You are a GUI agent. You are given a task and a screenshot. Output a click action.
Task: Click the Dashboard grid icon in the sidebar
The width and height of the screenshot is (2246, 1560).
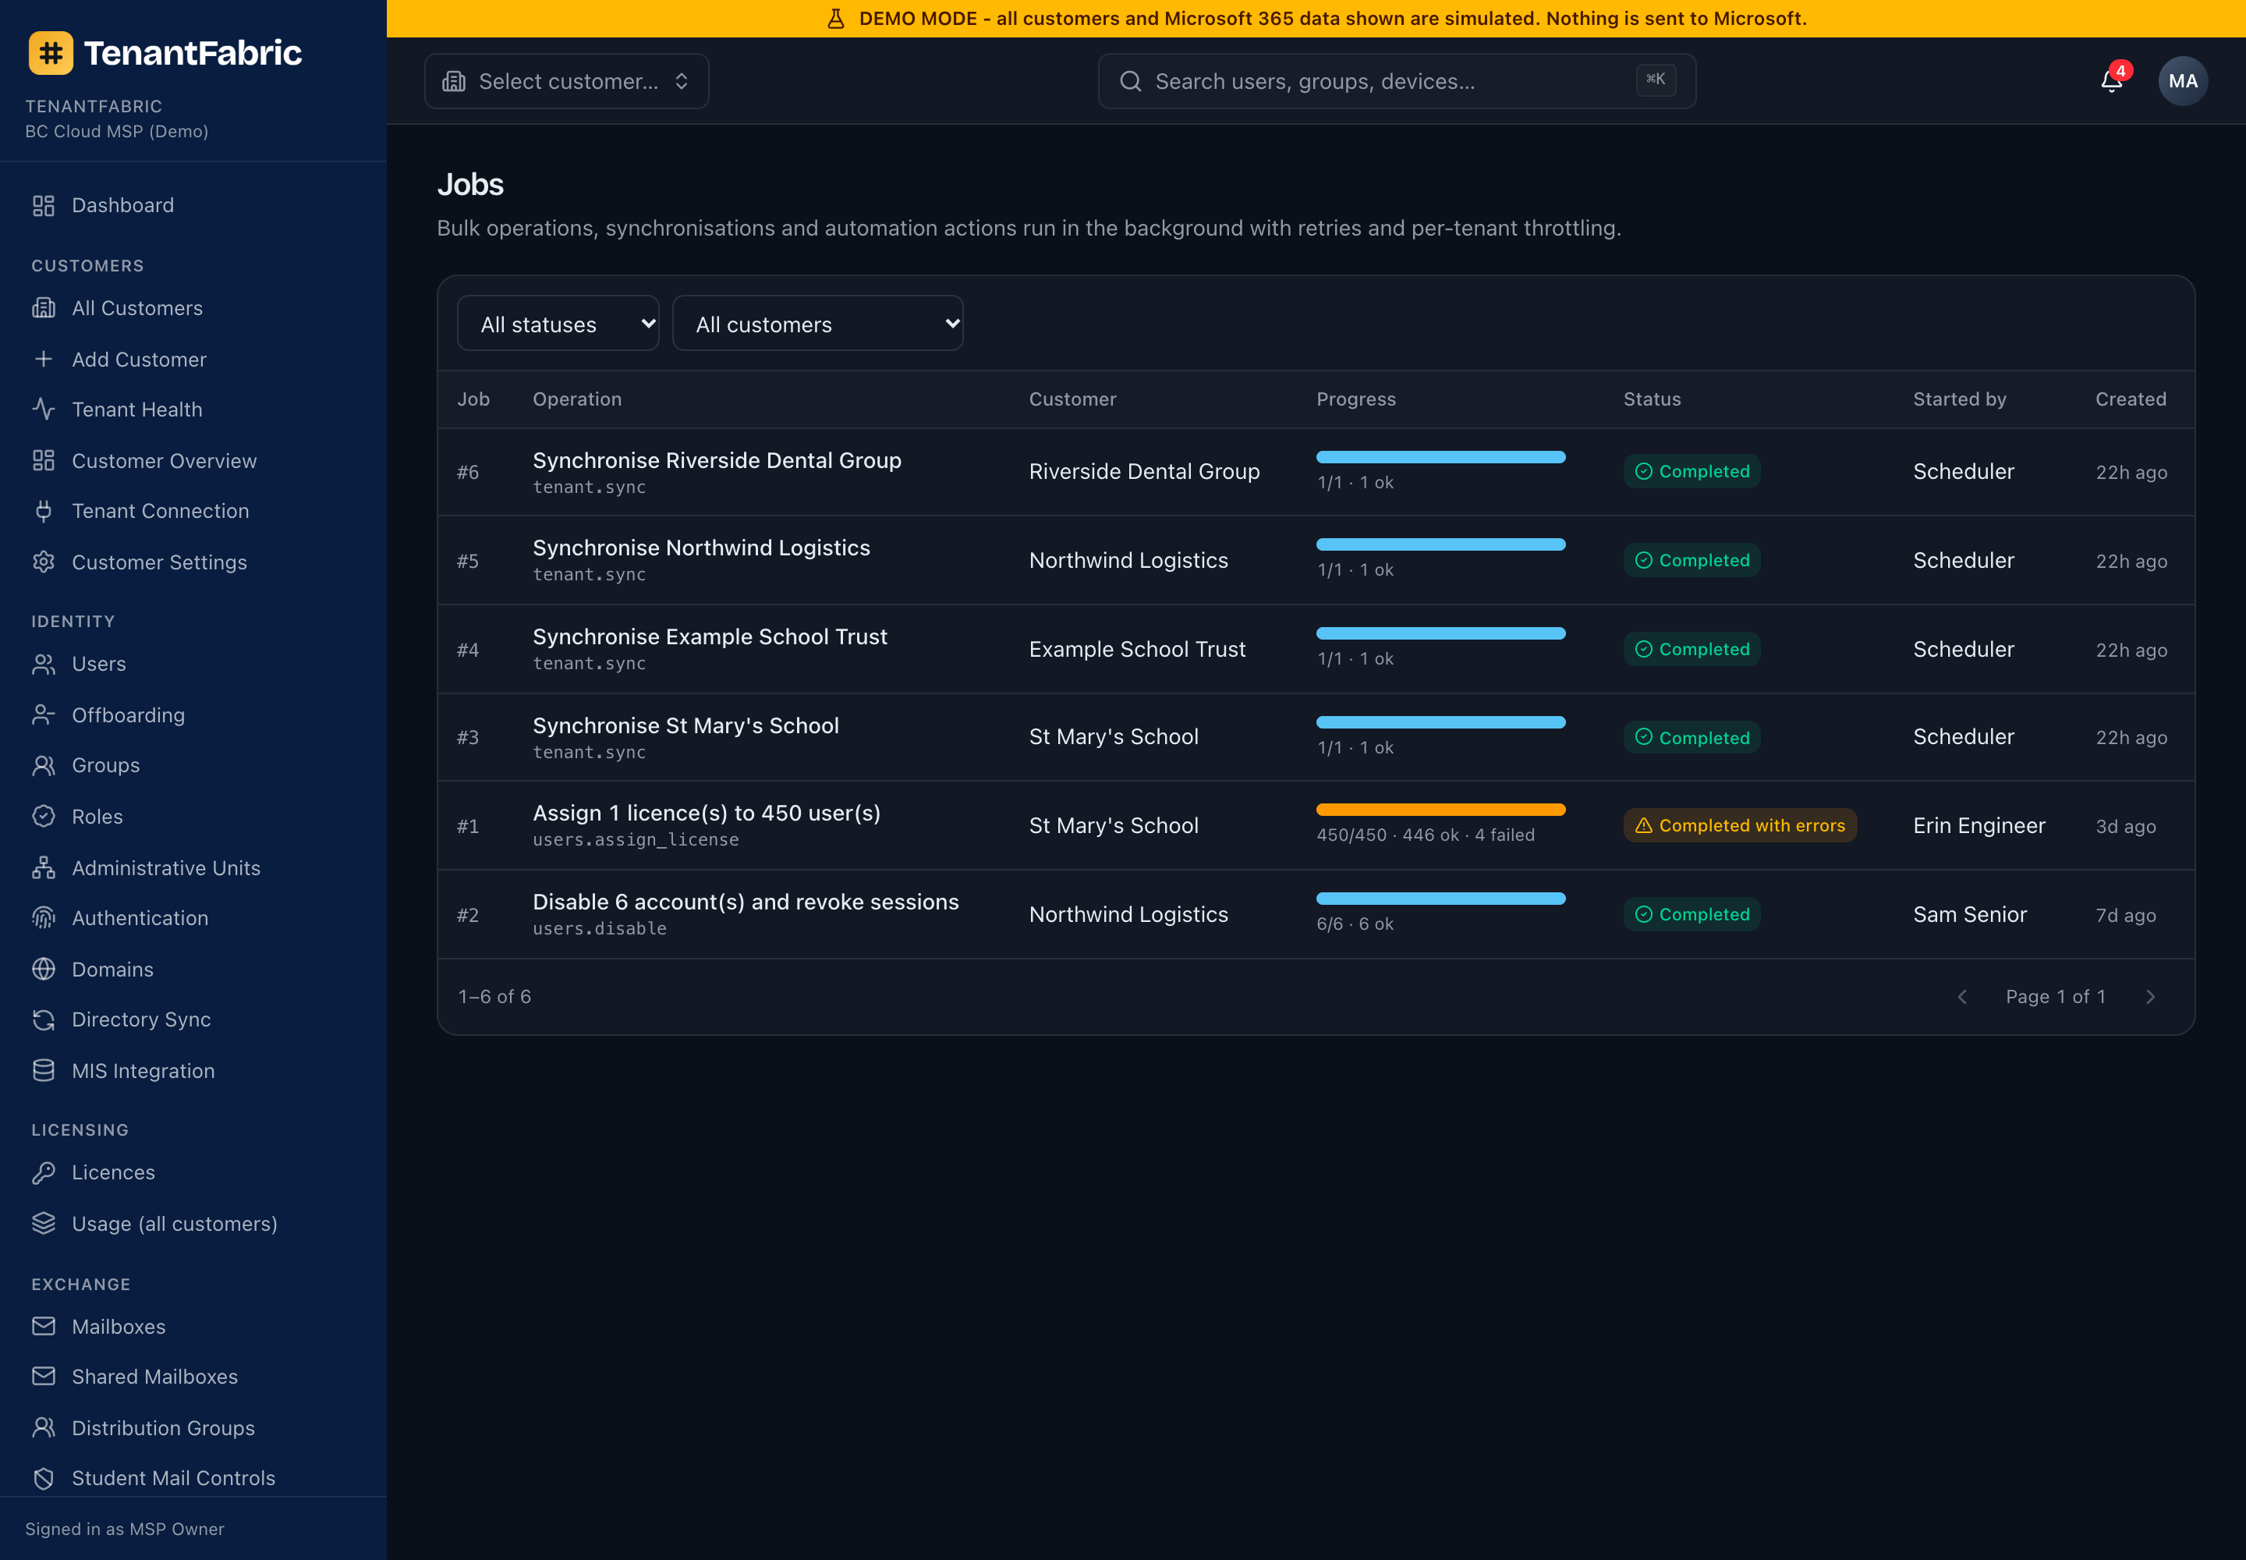pyautogui.click(x=43, y=205)
